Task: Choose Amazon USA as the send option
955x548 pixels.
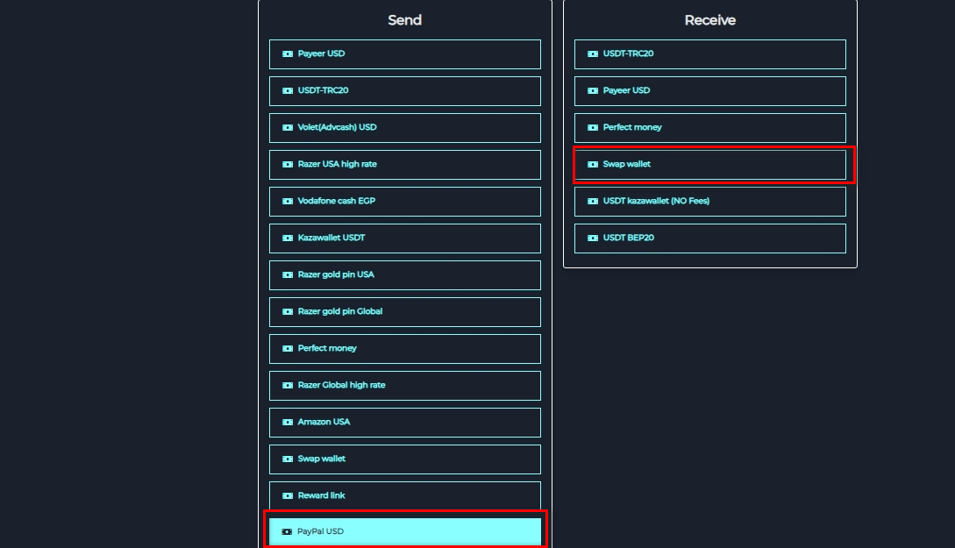Action: click(x=404, y=422)
